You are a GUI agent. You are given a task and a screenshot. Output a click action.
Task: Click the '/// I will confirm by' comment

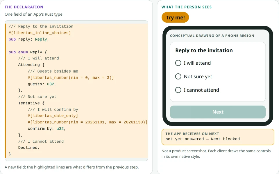point(53,110)
